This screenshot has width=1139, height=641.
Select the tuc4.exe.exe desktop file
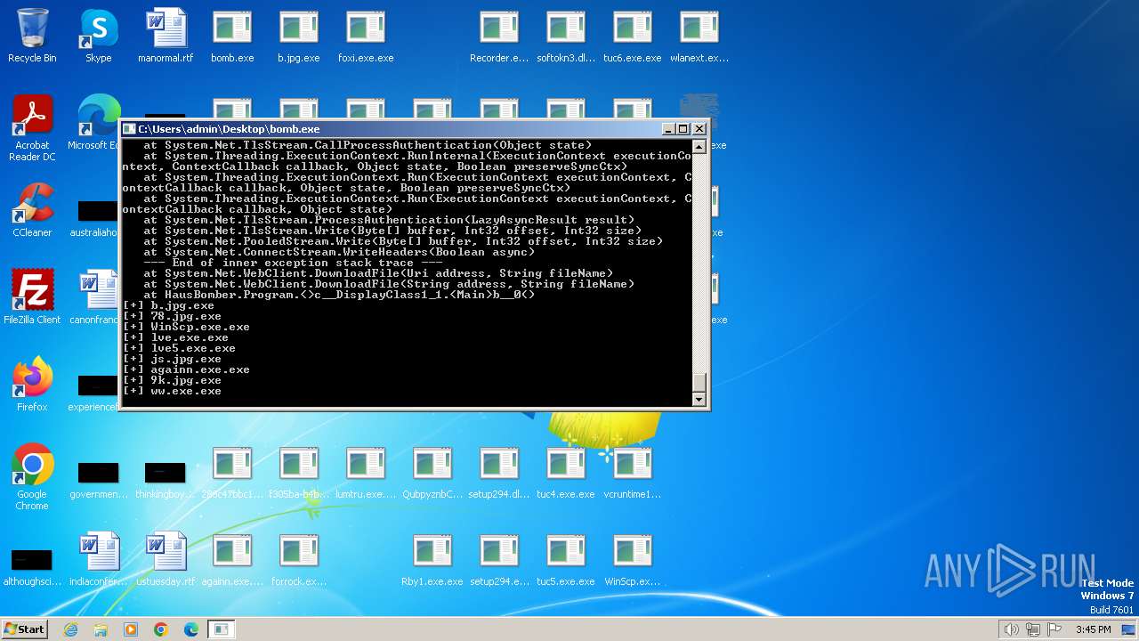pyautogui.click(x=566, y=472)
